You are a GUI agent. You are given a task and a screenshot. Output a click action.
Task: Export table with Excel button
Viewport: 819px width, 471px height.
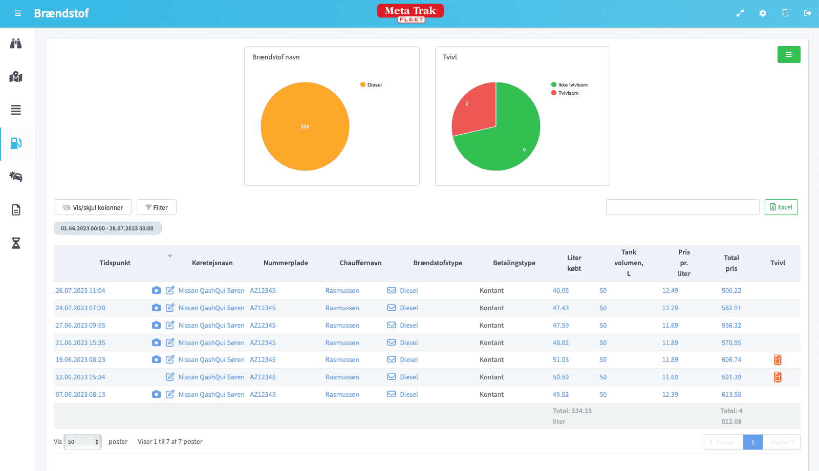pyautogui.click(x=781, y=207)
